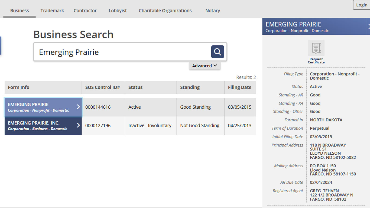Click the Results: 2 count text
Image resolution: width=370 pixels, height=208 pixels.
246,77
